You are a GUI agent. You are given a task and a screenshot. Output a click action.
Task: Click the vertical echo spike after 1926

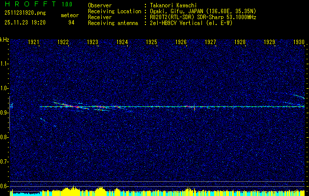click(x=195, y=107)
